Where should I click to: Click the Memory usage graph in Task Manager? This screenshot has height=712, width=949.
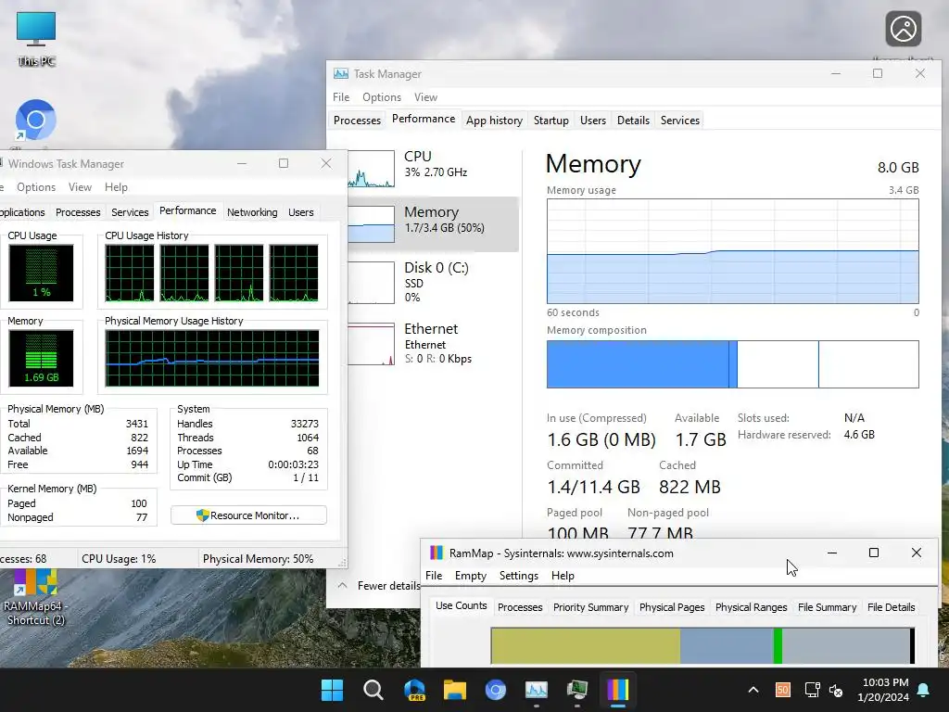coord(733,251)
